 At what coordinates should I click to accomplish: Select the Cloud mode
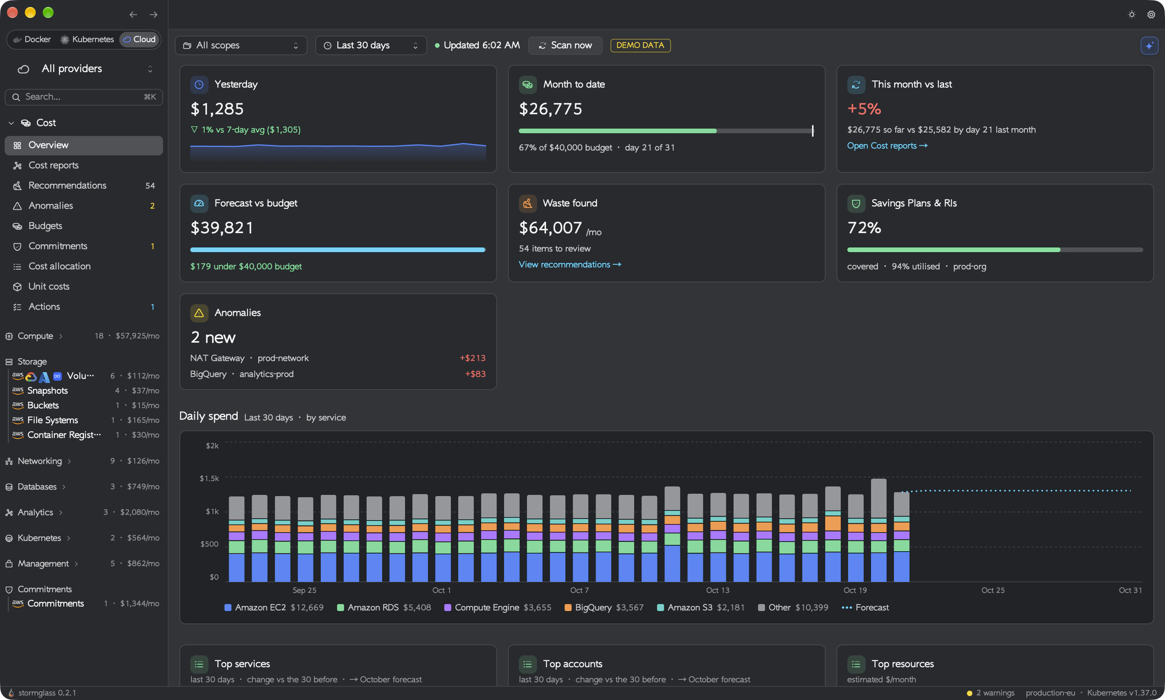point(139,39)
